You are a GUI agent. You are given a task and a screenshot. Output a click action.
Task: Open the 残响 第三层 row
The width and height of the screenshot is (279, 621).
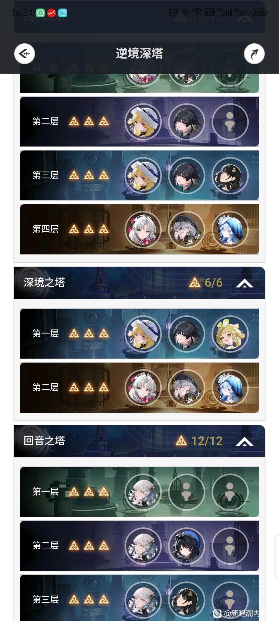tap(139, 175)
